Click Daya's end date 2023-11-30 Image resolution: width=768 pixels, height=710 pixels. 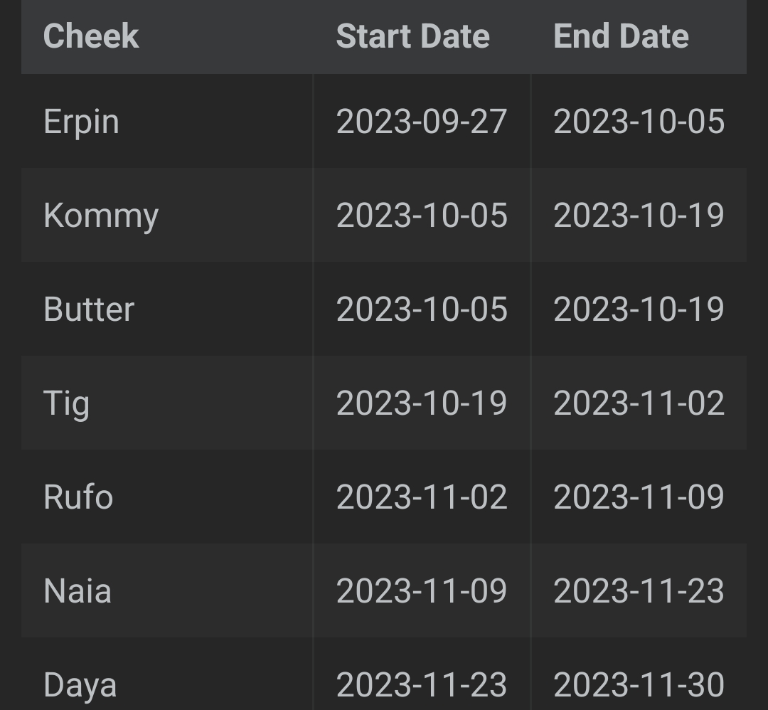click(x=639, y=685)
